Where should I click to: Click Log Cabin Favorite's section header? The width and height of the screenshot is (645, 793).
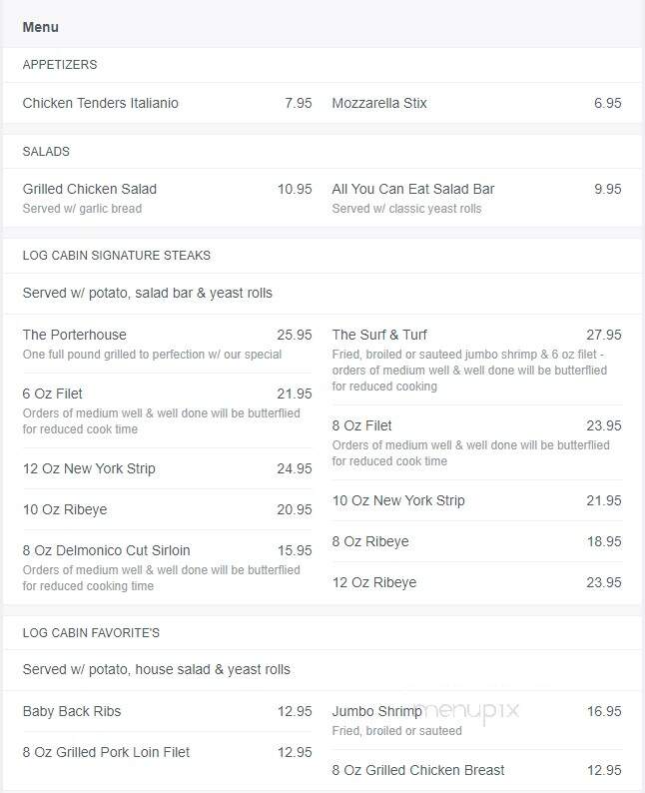[x=91, y=632]
